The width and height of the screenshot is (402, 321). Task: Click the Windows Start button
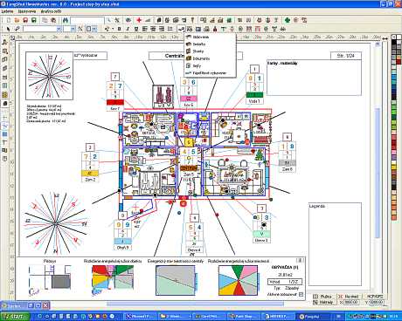pyautogui.click(x=15, y=317)
